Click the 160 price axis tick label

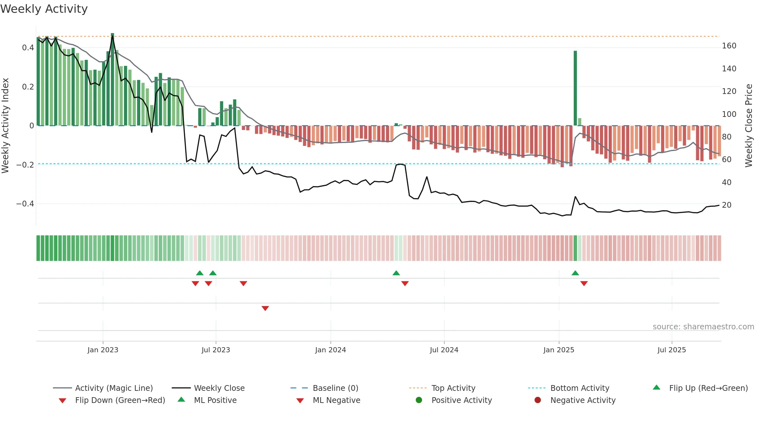(729, 46)
